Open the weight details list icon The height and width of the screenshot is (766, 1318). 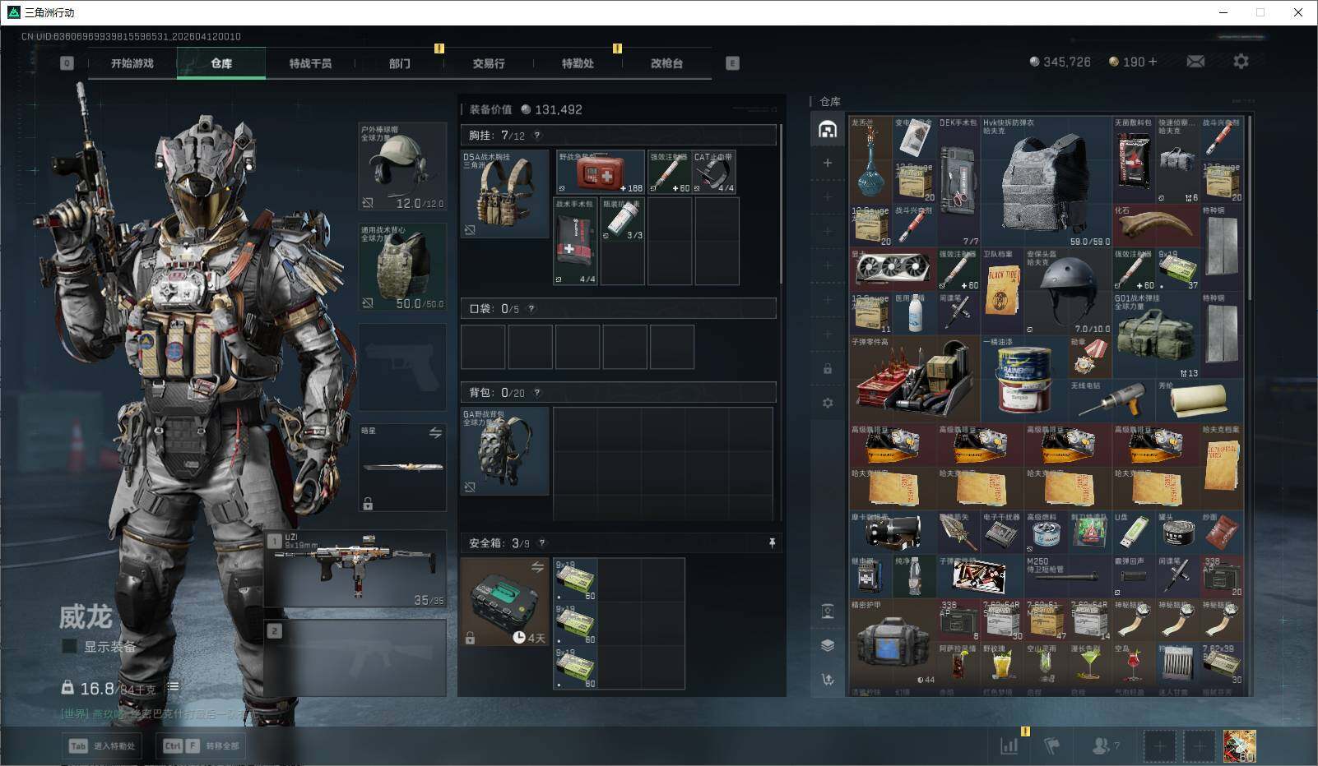pos(173,687)
